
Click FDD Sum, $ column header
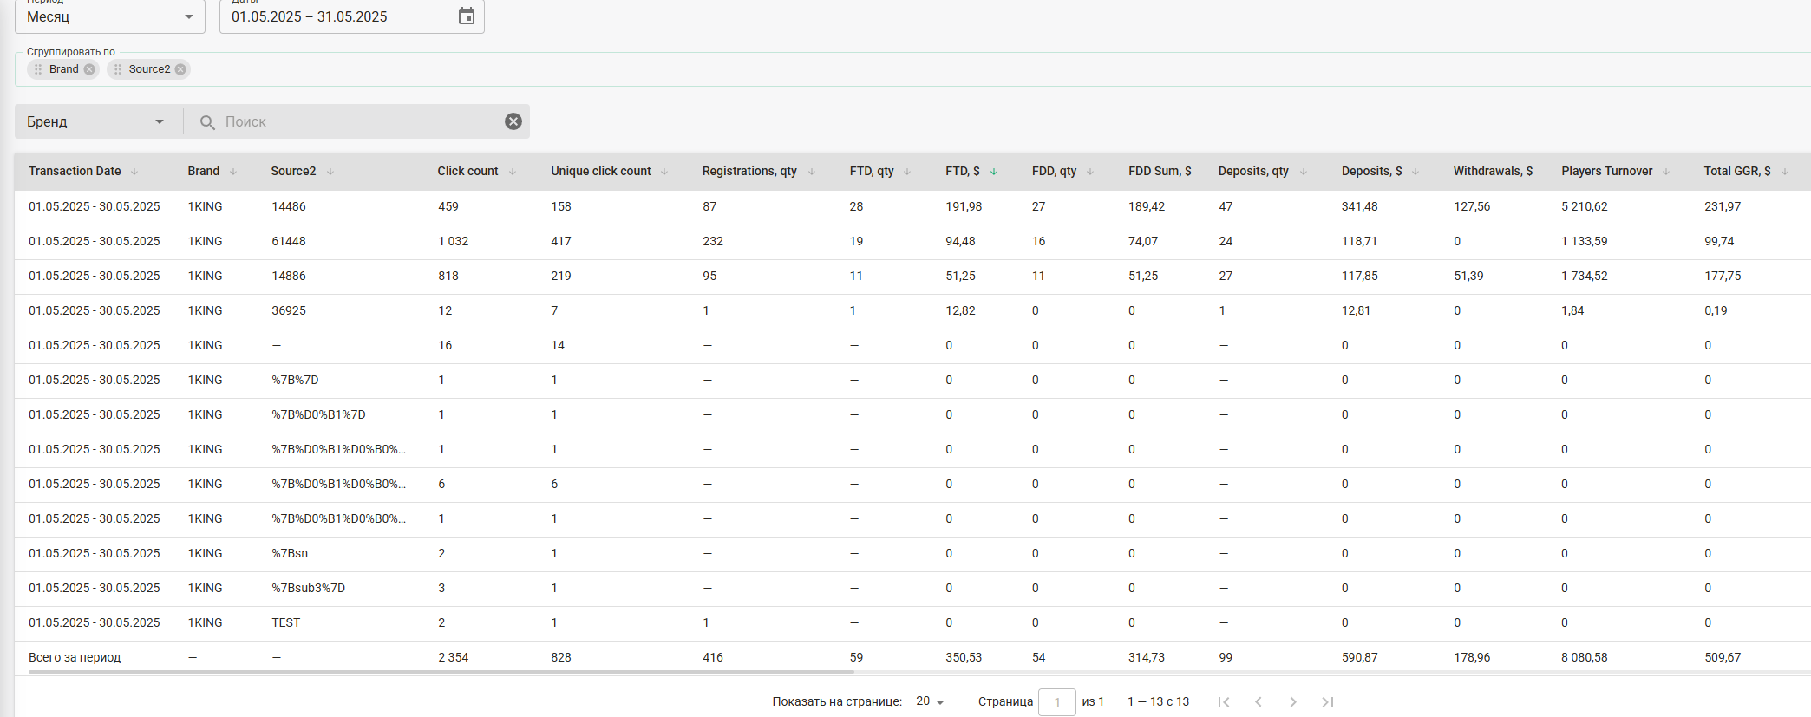(x=1160, y=171)
